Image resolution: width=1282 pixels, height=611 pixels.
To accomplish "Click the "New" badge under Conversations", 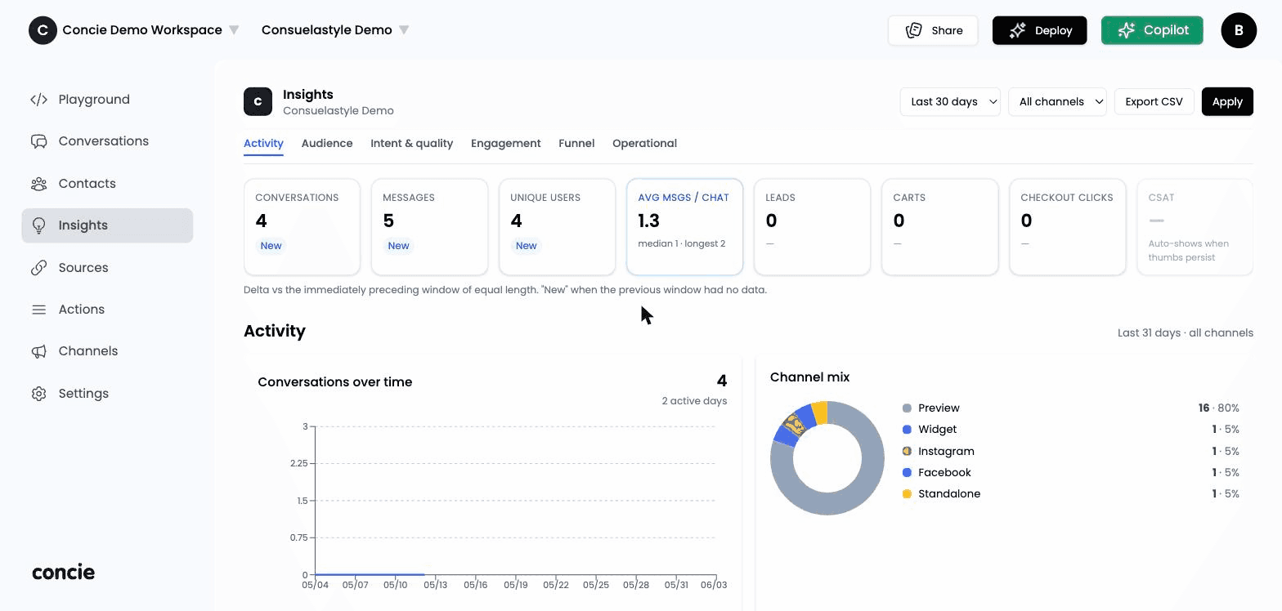I will pyautogui.click(x=271, y=246).
